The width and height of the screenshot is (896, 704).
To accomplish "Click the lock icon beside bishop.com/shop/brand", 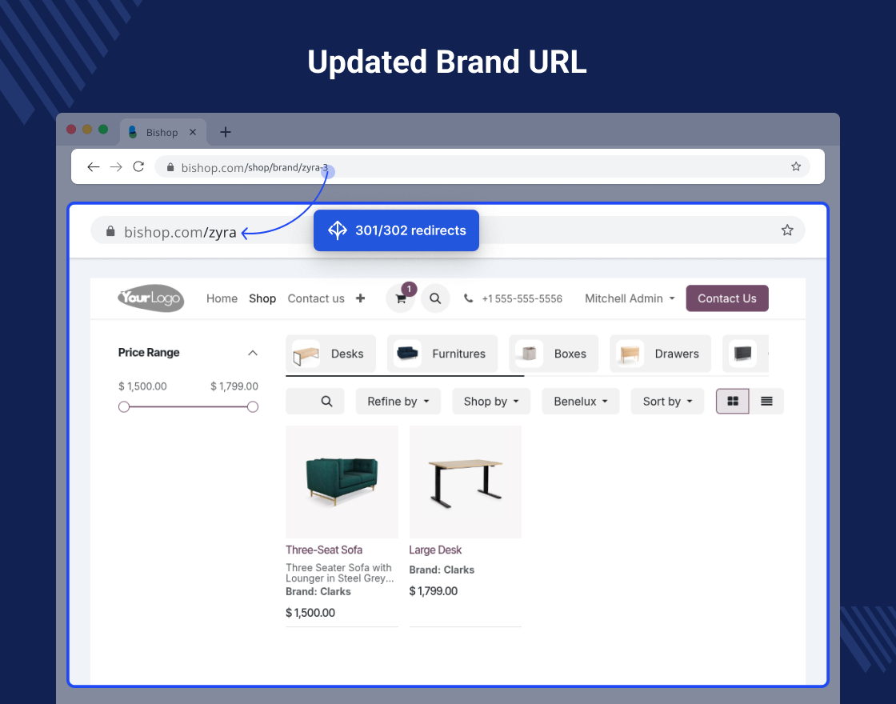I will coord(170,167).
